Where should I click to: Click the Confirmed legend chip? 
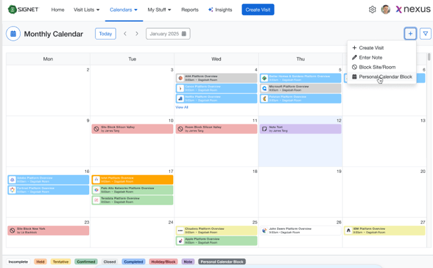86,262
